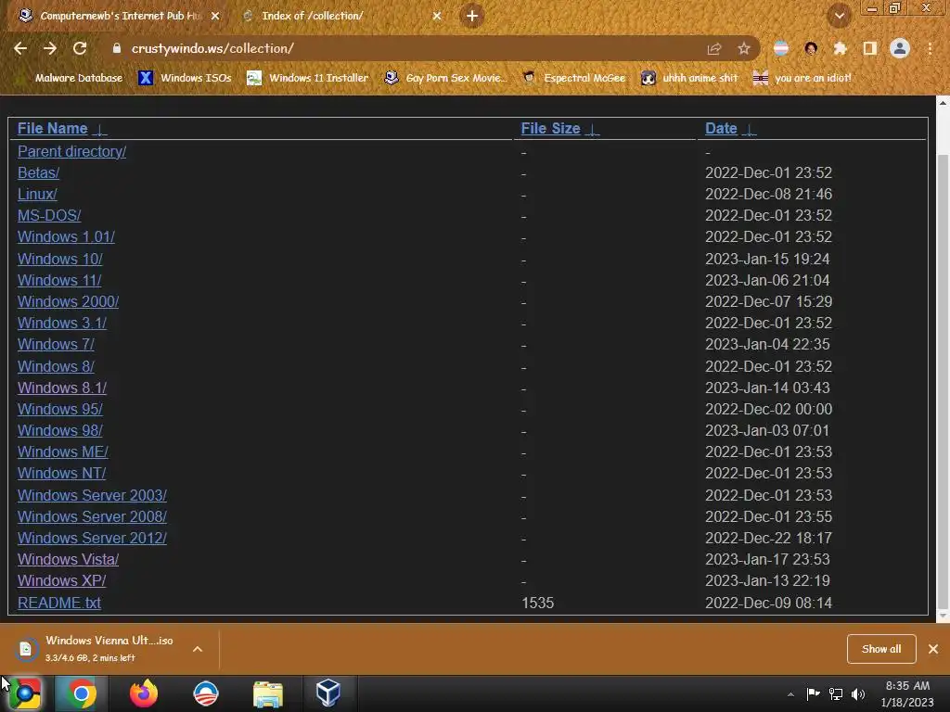Open the Windows NT folder
Screen dimensions: 950x712
pos(62,473)
